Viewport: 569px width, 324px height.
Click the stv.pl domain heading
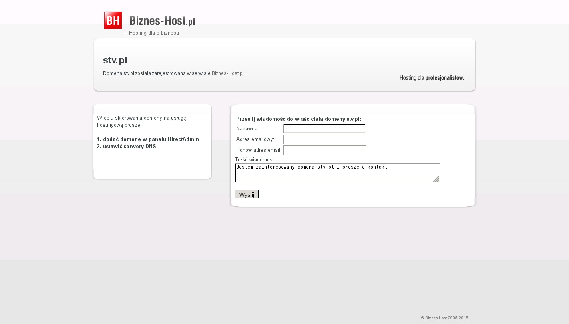(115, 60)
